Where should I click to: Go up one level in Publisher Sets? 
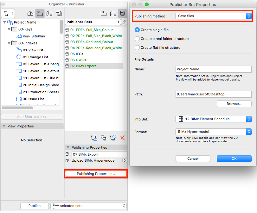coord(125,22)
